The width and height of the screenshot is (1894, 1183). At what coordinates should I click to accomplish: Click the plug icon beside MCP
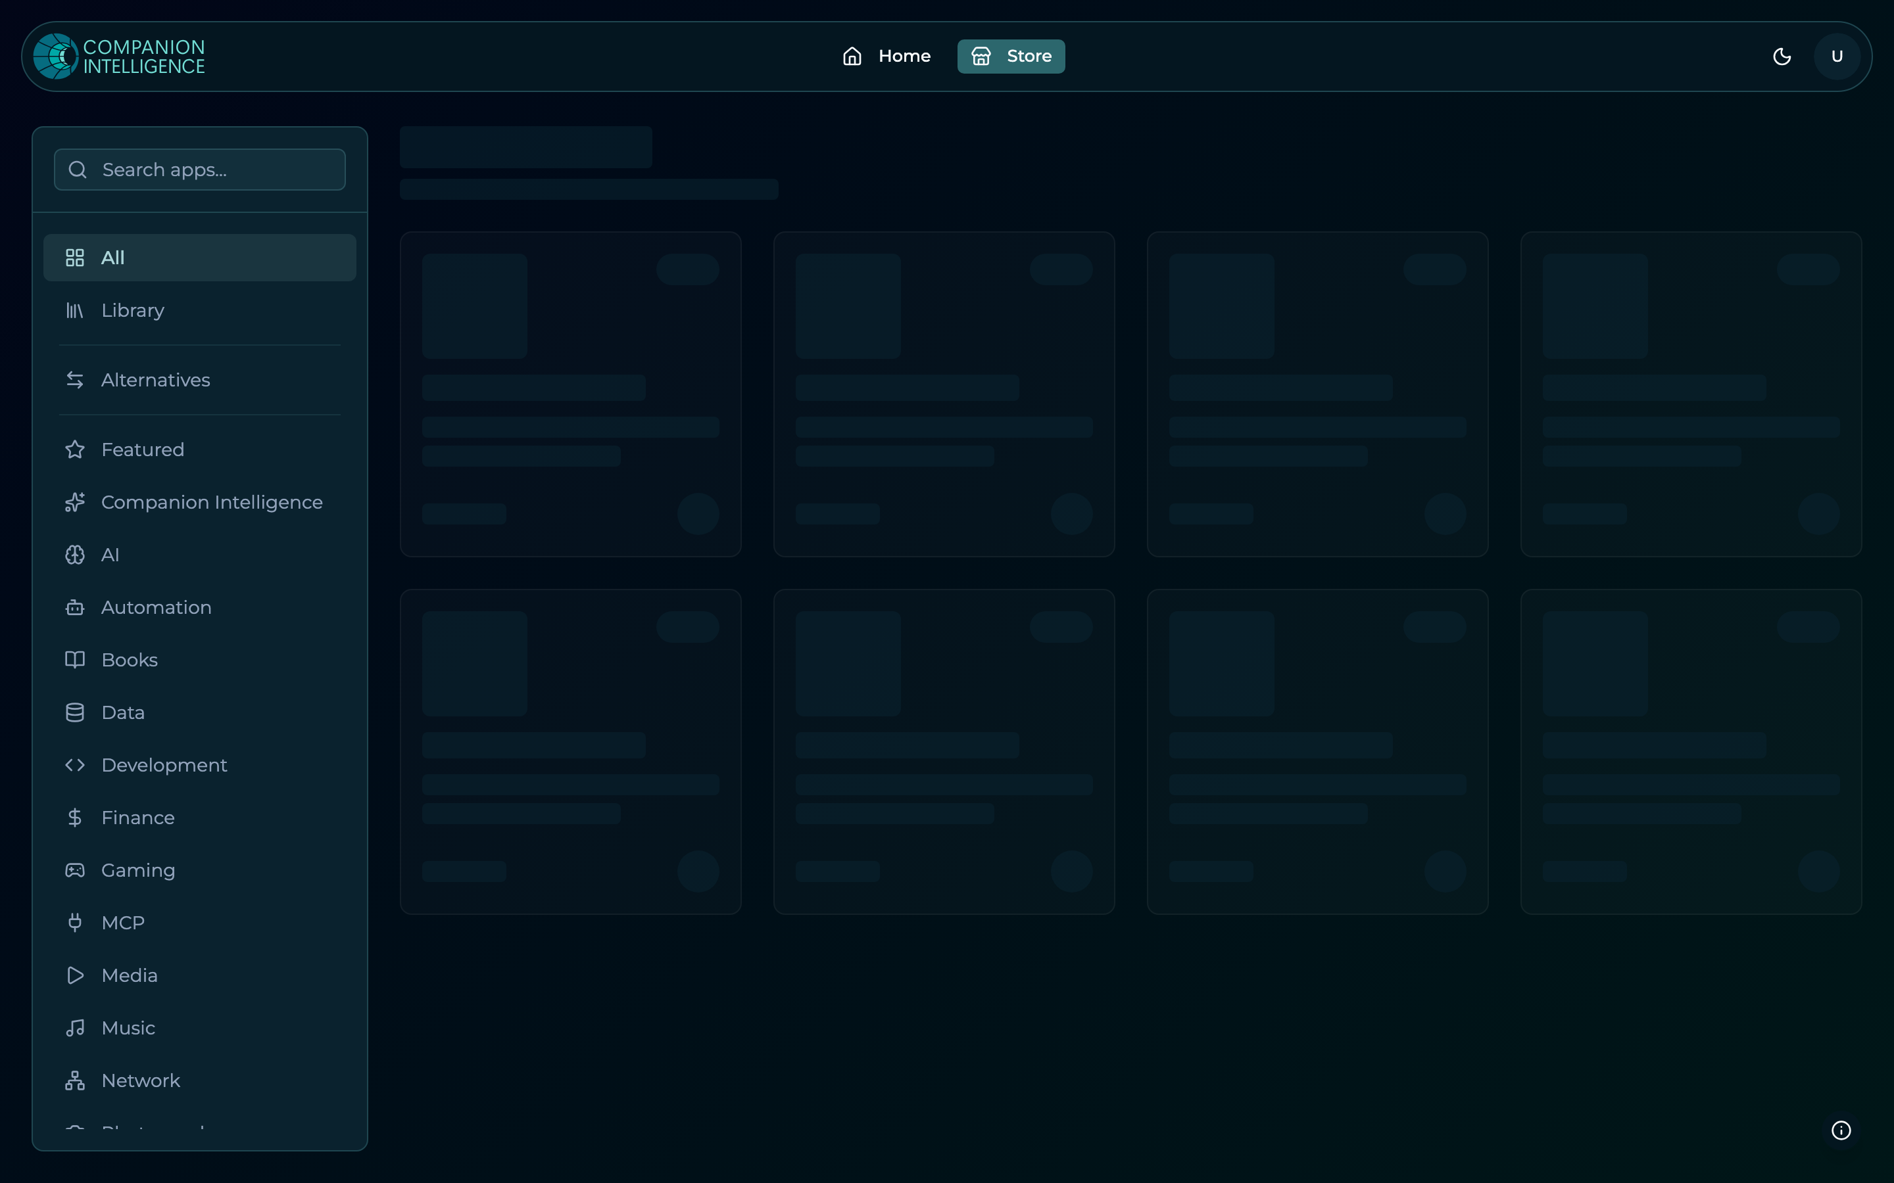point(75,923)
